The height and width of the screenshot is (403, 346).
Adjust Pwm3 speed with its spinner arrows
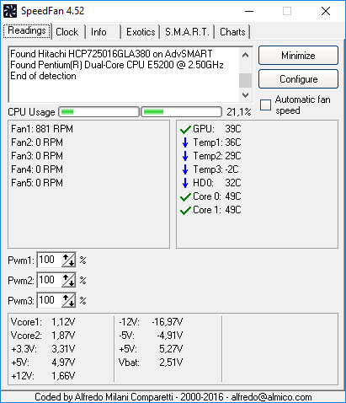[x=68, y=300]
